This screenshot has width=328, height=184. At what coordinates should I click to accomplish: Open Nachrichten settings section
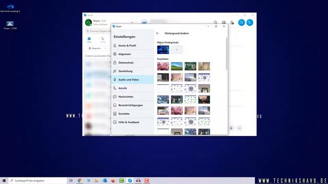[x=132, y=97]
